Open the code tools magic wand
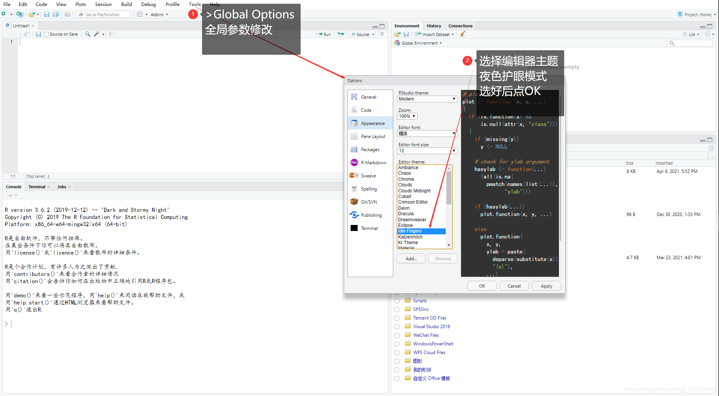 (97, 34)
